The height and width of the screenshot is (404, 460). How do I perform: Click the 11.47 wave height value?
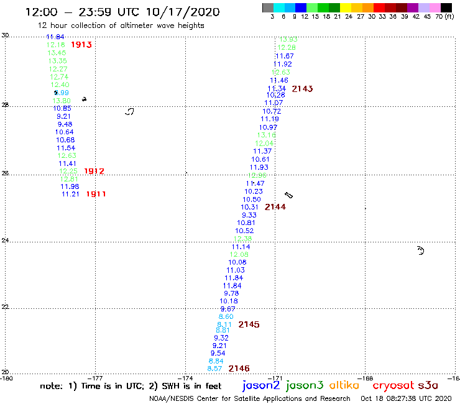click(x=255, y=183)
